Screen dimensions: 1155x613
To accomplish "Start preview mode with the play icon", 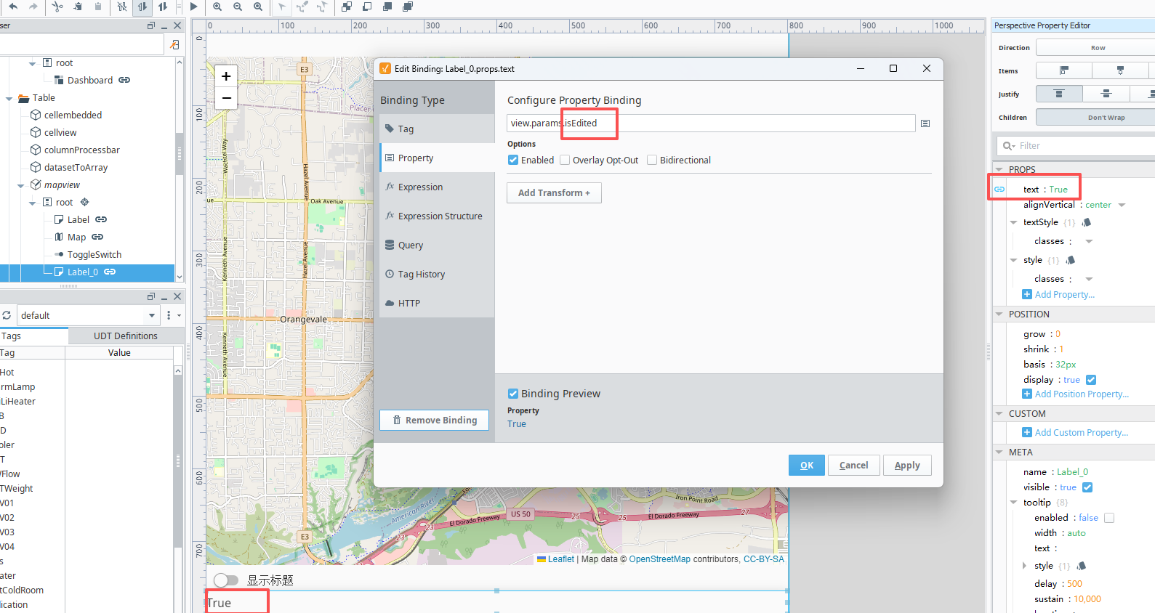I will (193, 7).
